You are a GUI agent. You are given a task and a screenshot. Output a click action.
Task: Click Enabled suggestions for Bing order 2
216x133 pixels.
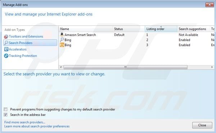(x=184, y=40)
